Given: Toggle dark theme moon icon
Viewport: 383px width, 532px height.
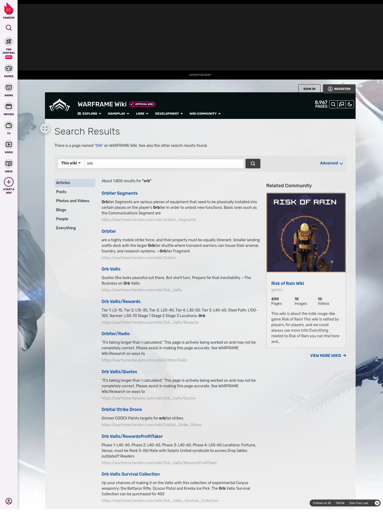Looking at the screenshot, I should pos(350,104).
